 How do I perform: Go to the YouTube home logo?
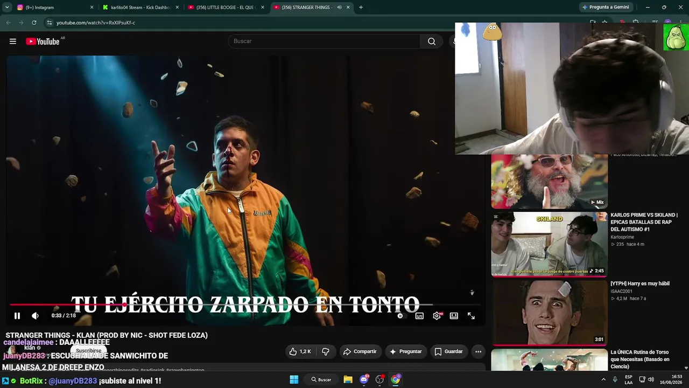coord(43,41)
